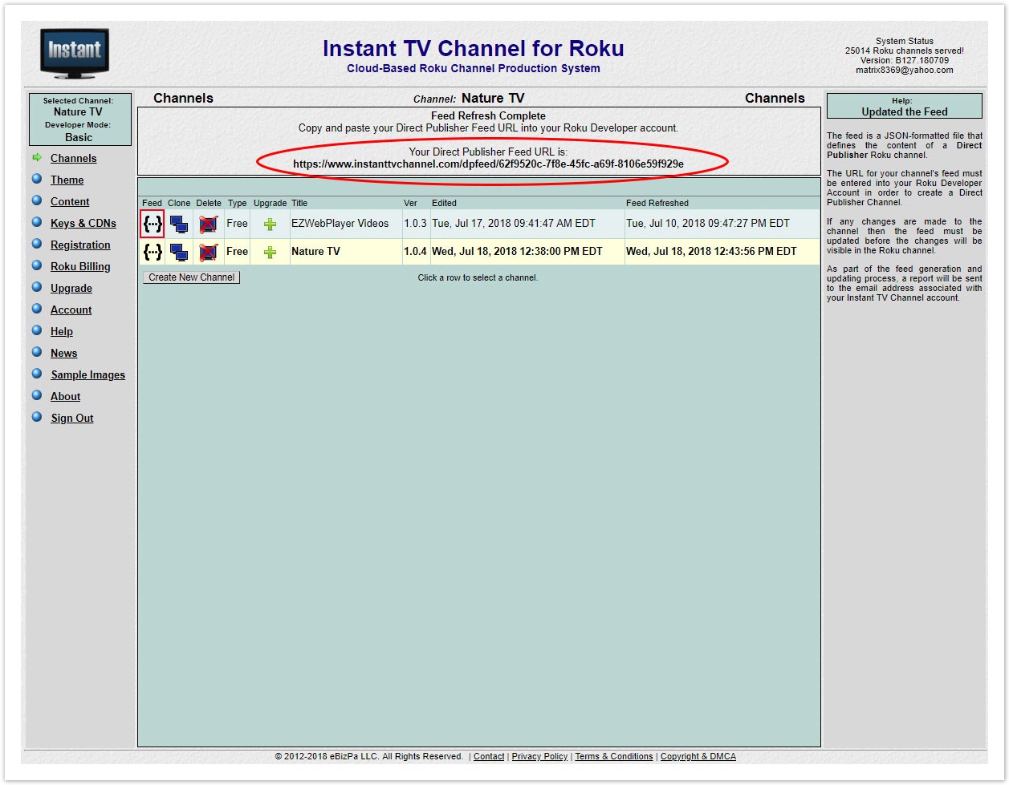
Task: Click the blue bullet beside Upgrade
Action: tap(37, 287)
